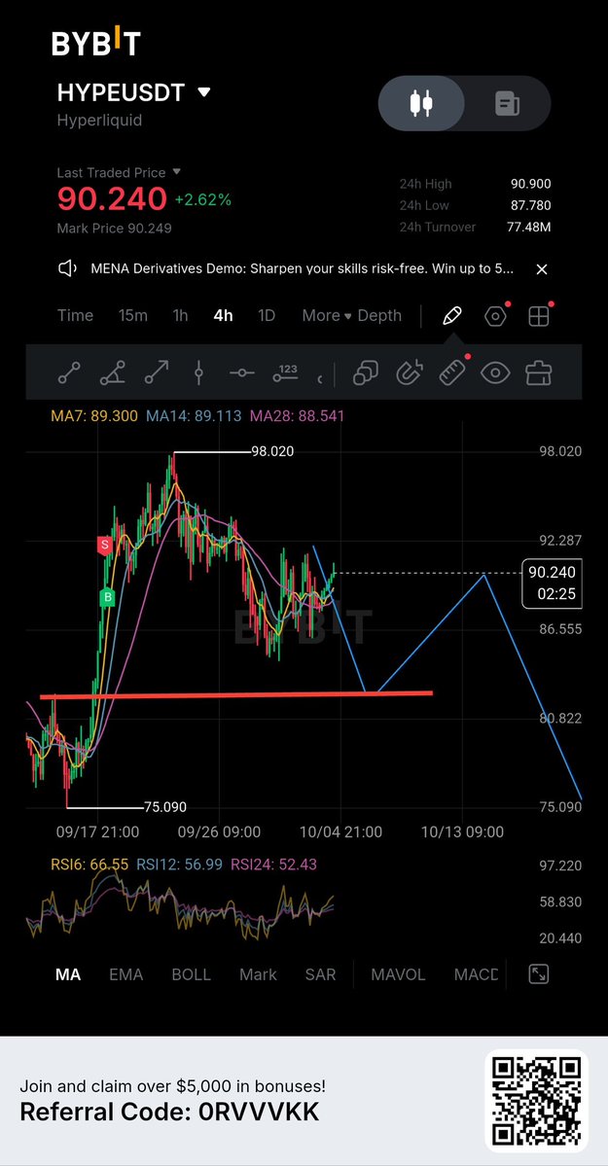Toggle the magnet snap mode
Viewport: 608px width, 1166px height.
click(410, 372)
